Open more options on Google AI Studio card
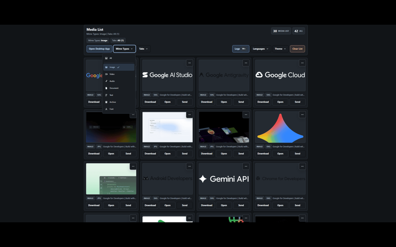 pyautogui.click(x=190, y=63)
